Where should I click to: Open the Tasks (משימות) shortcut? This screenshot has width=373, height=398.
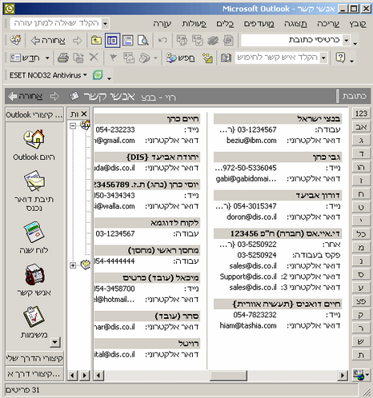34,317
